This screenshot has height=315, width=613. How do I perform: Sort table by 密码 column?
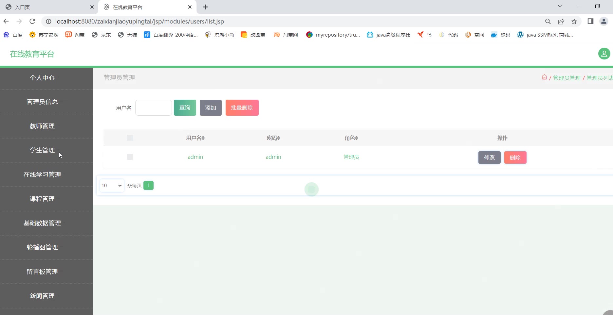click(x=273, y=138)
